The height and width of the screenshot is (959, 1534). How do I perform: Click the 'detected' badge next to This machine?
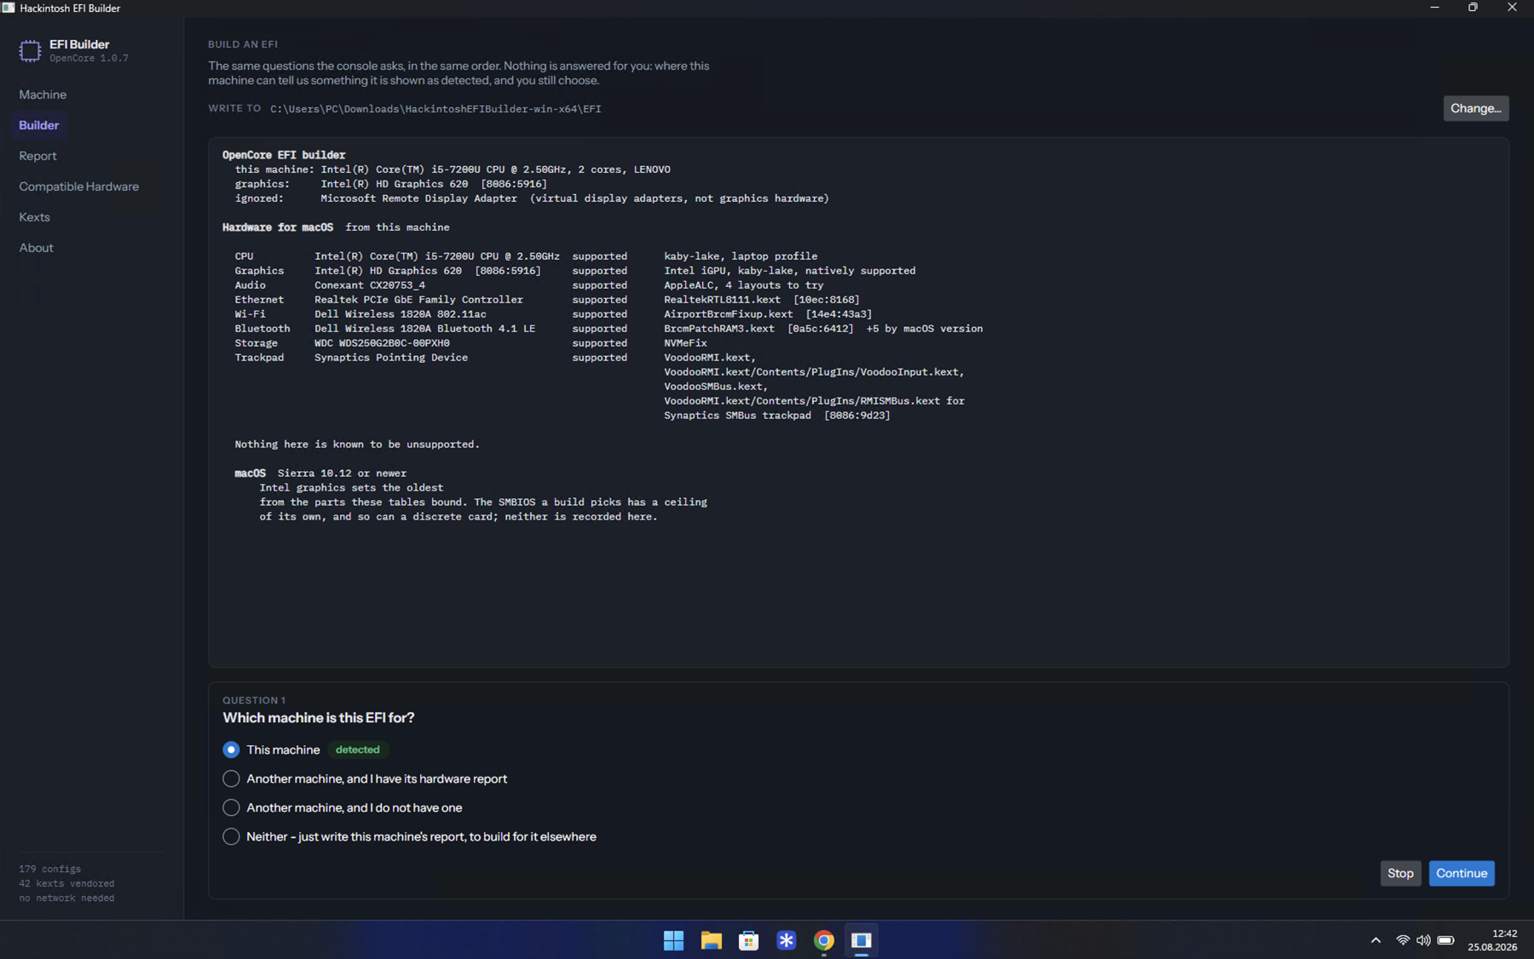(x=357, y=749)
